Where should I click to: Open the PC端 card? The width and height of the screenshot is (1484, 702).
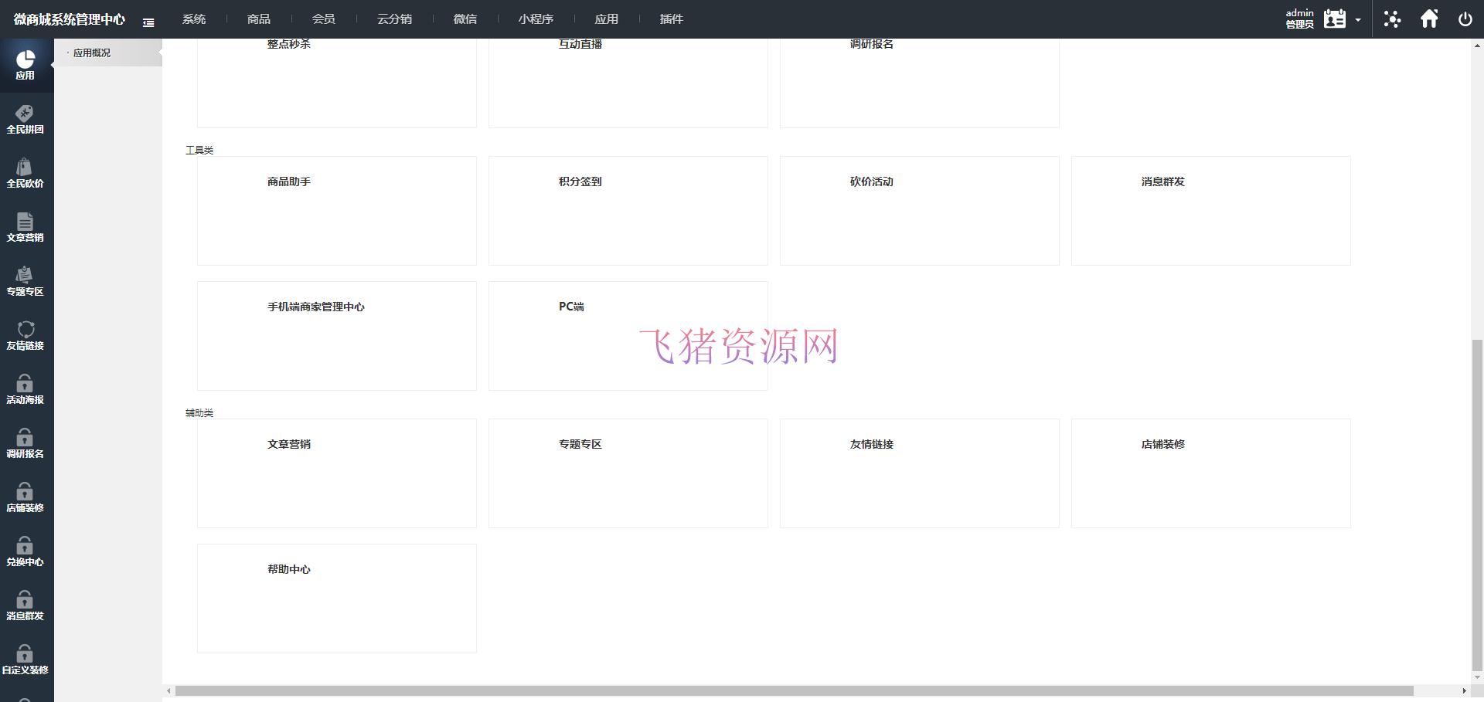(628, 335)
